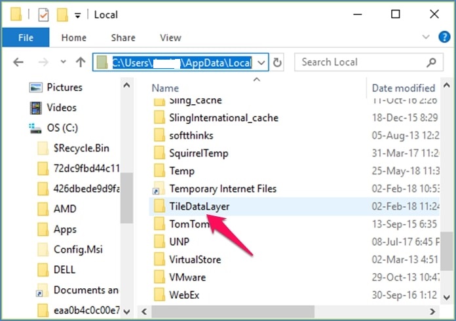Screen dimensions: 456x321
Task: Select the Videos library icon
Action: 35,107
